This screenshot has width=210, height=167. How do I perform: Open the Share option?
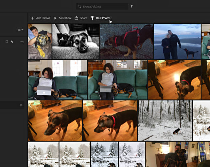pos(84,18)
